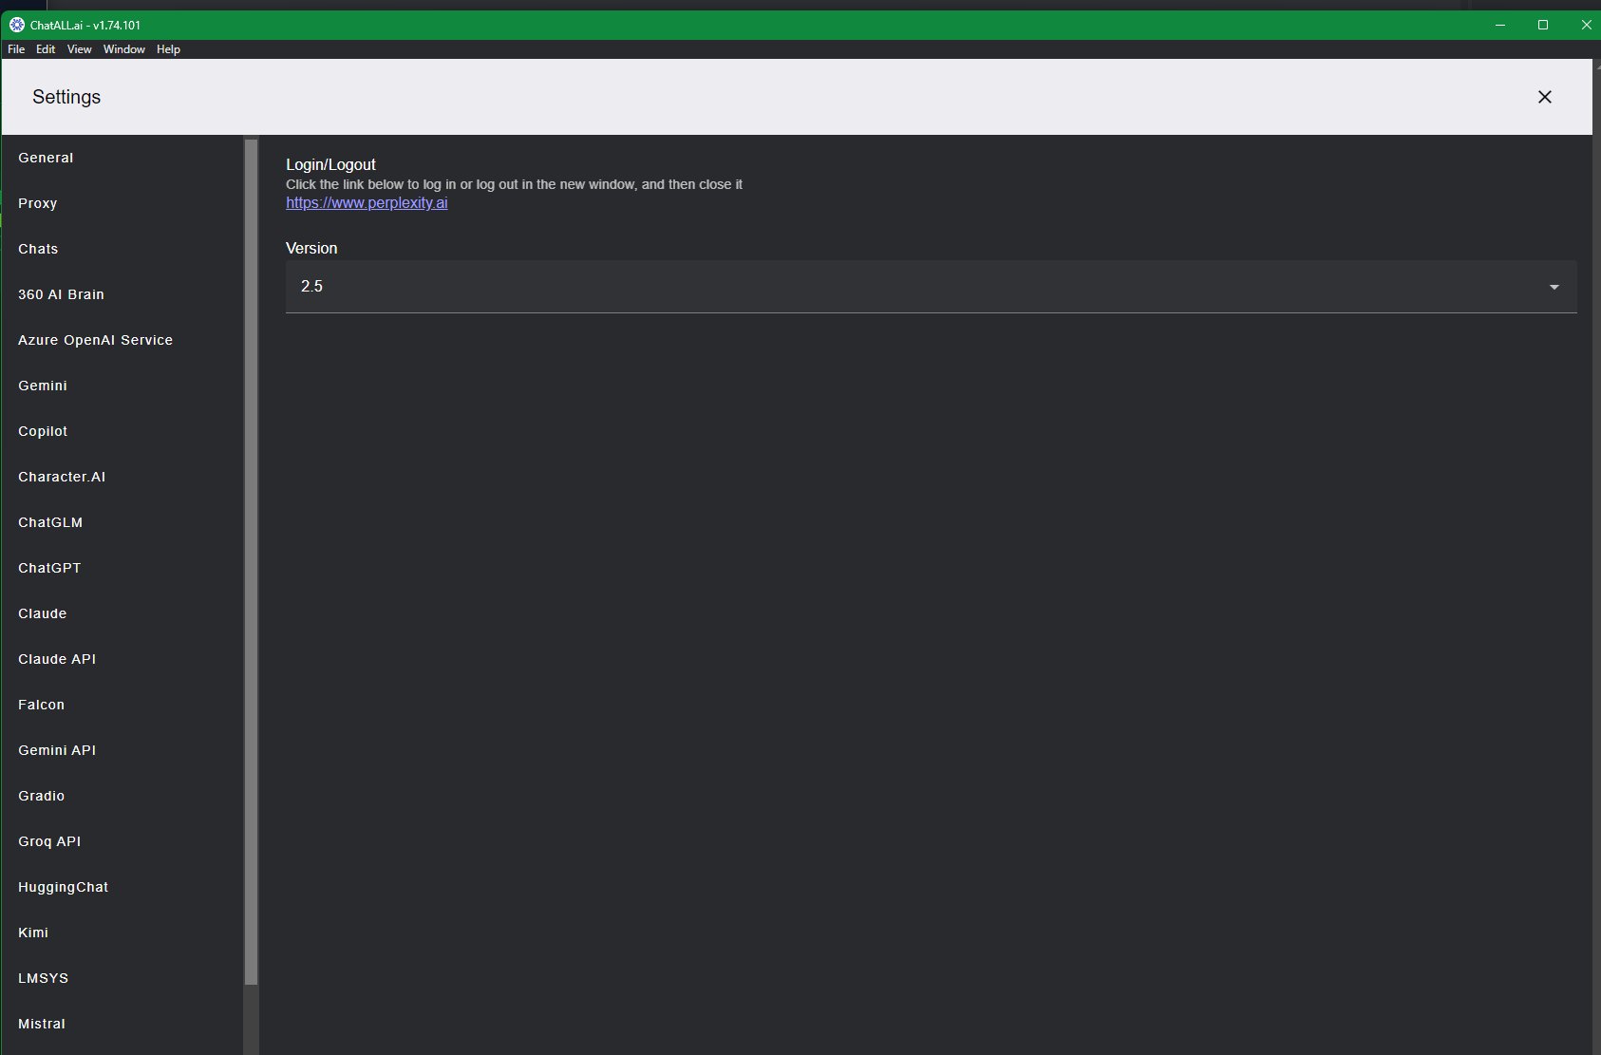The image size is (1601, 1055).
Task: Open the ChatGPT settings tab
Action: (x=122, y=568)
